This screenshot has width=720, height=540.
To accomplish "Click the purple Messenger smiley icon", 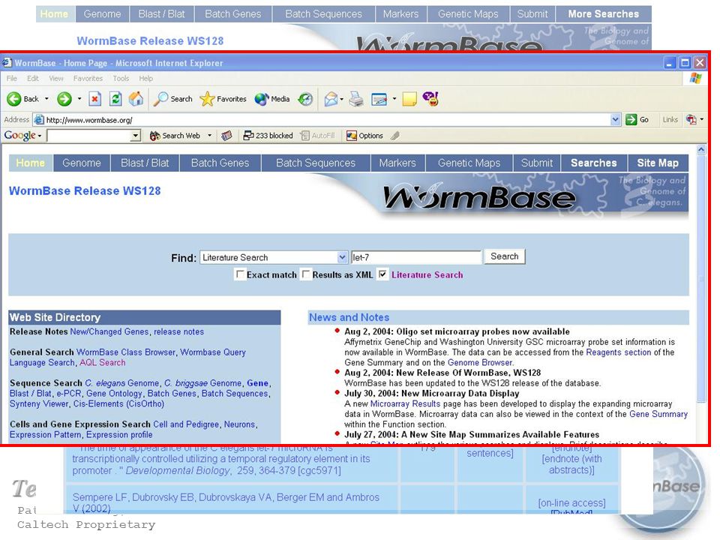I will (430, 98).
